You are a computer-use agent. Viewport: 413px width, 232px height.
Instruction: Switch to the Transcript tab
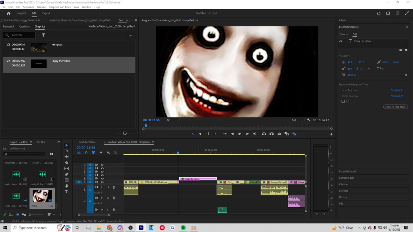click(x=9, y=26)
